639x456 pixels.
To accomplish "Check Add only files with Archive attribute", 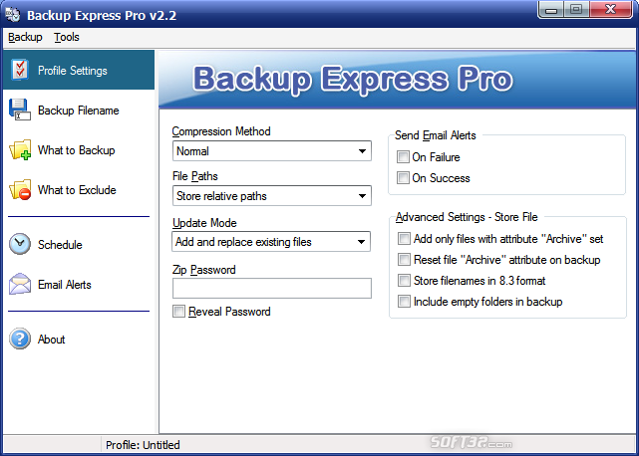I will [x=404, y=239].
